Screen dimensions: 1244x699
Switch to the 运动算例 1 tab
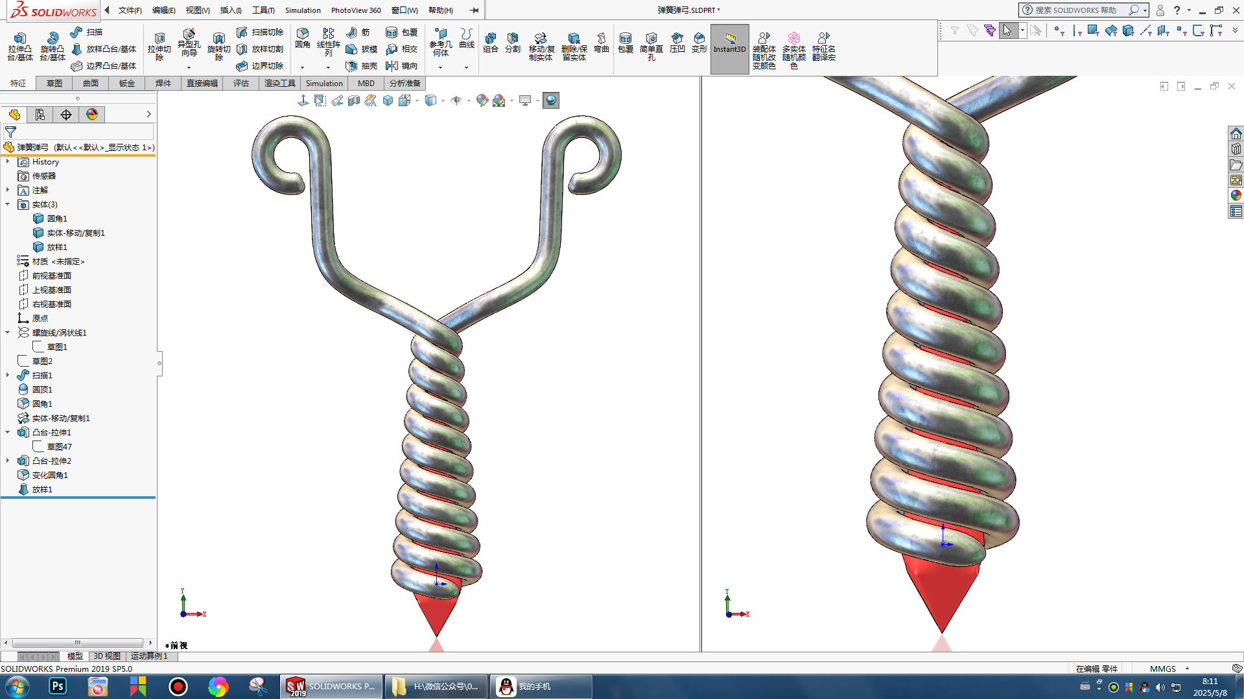point(150,656)
